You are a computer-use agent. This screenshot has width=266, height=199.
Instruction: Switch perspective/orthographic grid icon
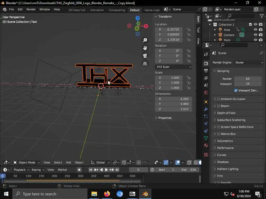145,64
